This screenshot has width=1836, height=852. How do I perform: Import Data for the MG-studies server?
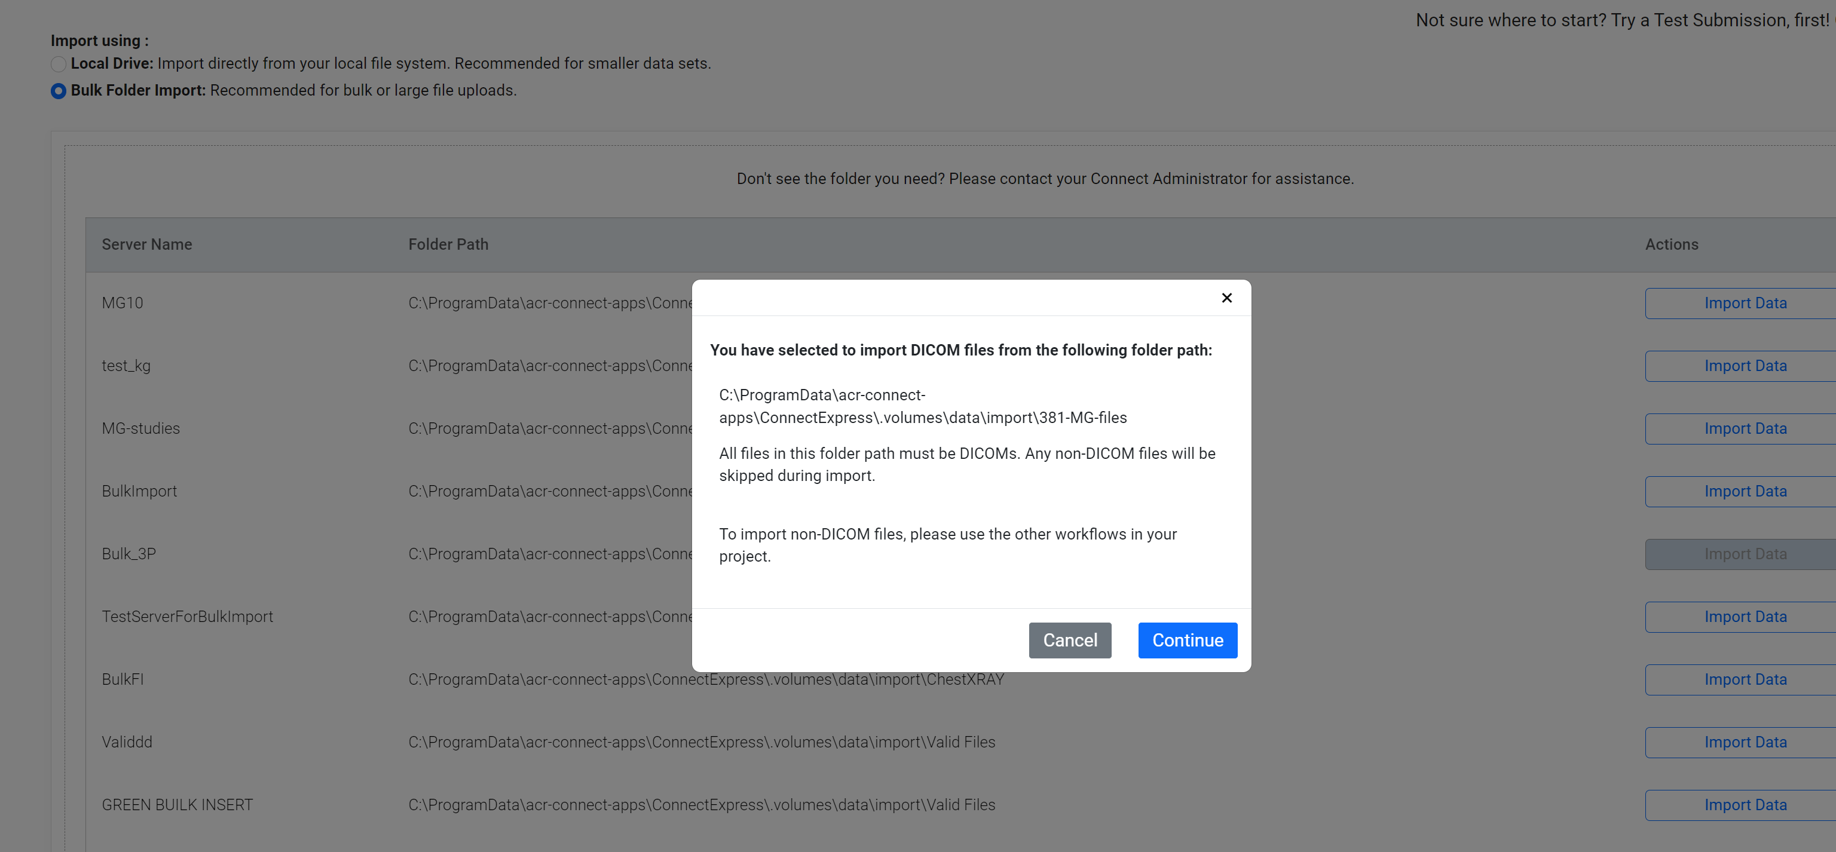(x=1744, y=428)
